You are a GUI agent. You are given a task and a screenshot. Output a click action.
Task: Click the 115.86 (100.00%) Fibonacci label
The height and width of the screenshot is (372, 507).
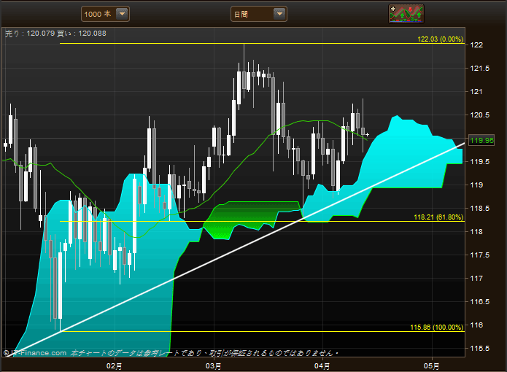(x=436, y=327)
